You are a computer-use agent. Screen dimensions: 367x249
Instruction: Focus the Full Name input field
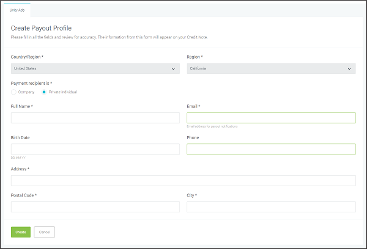coord(95,118)
